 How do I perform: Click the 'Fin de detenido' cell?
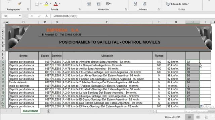click(24, 82)
